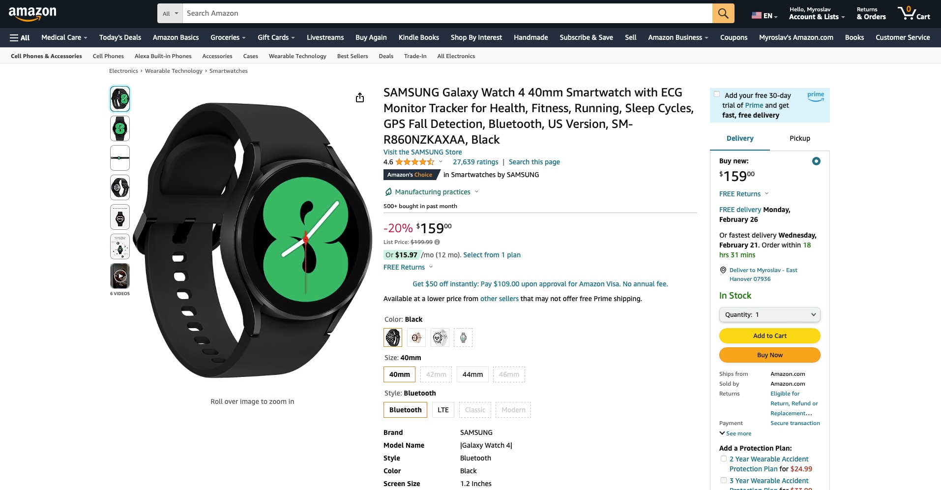Click the delivery location pin icon
This screenshot has width=941, height=490.
pos(723,270)
